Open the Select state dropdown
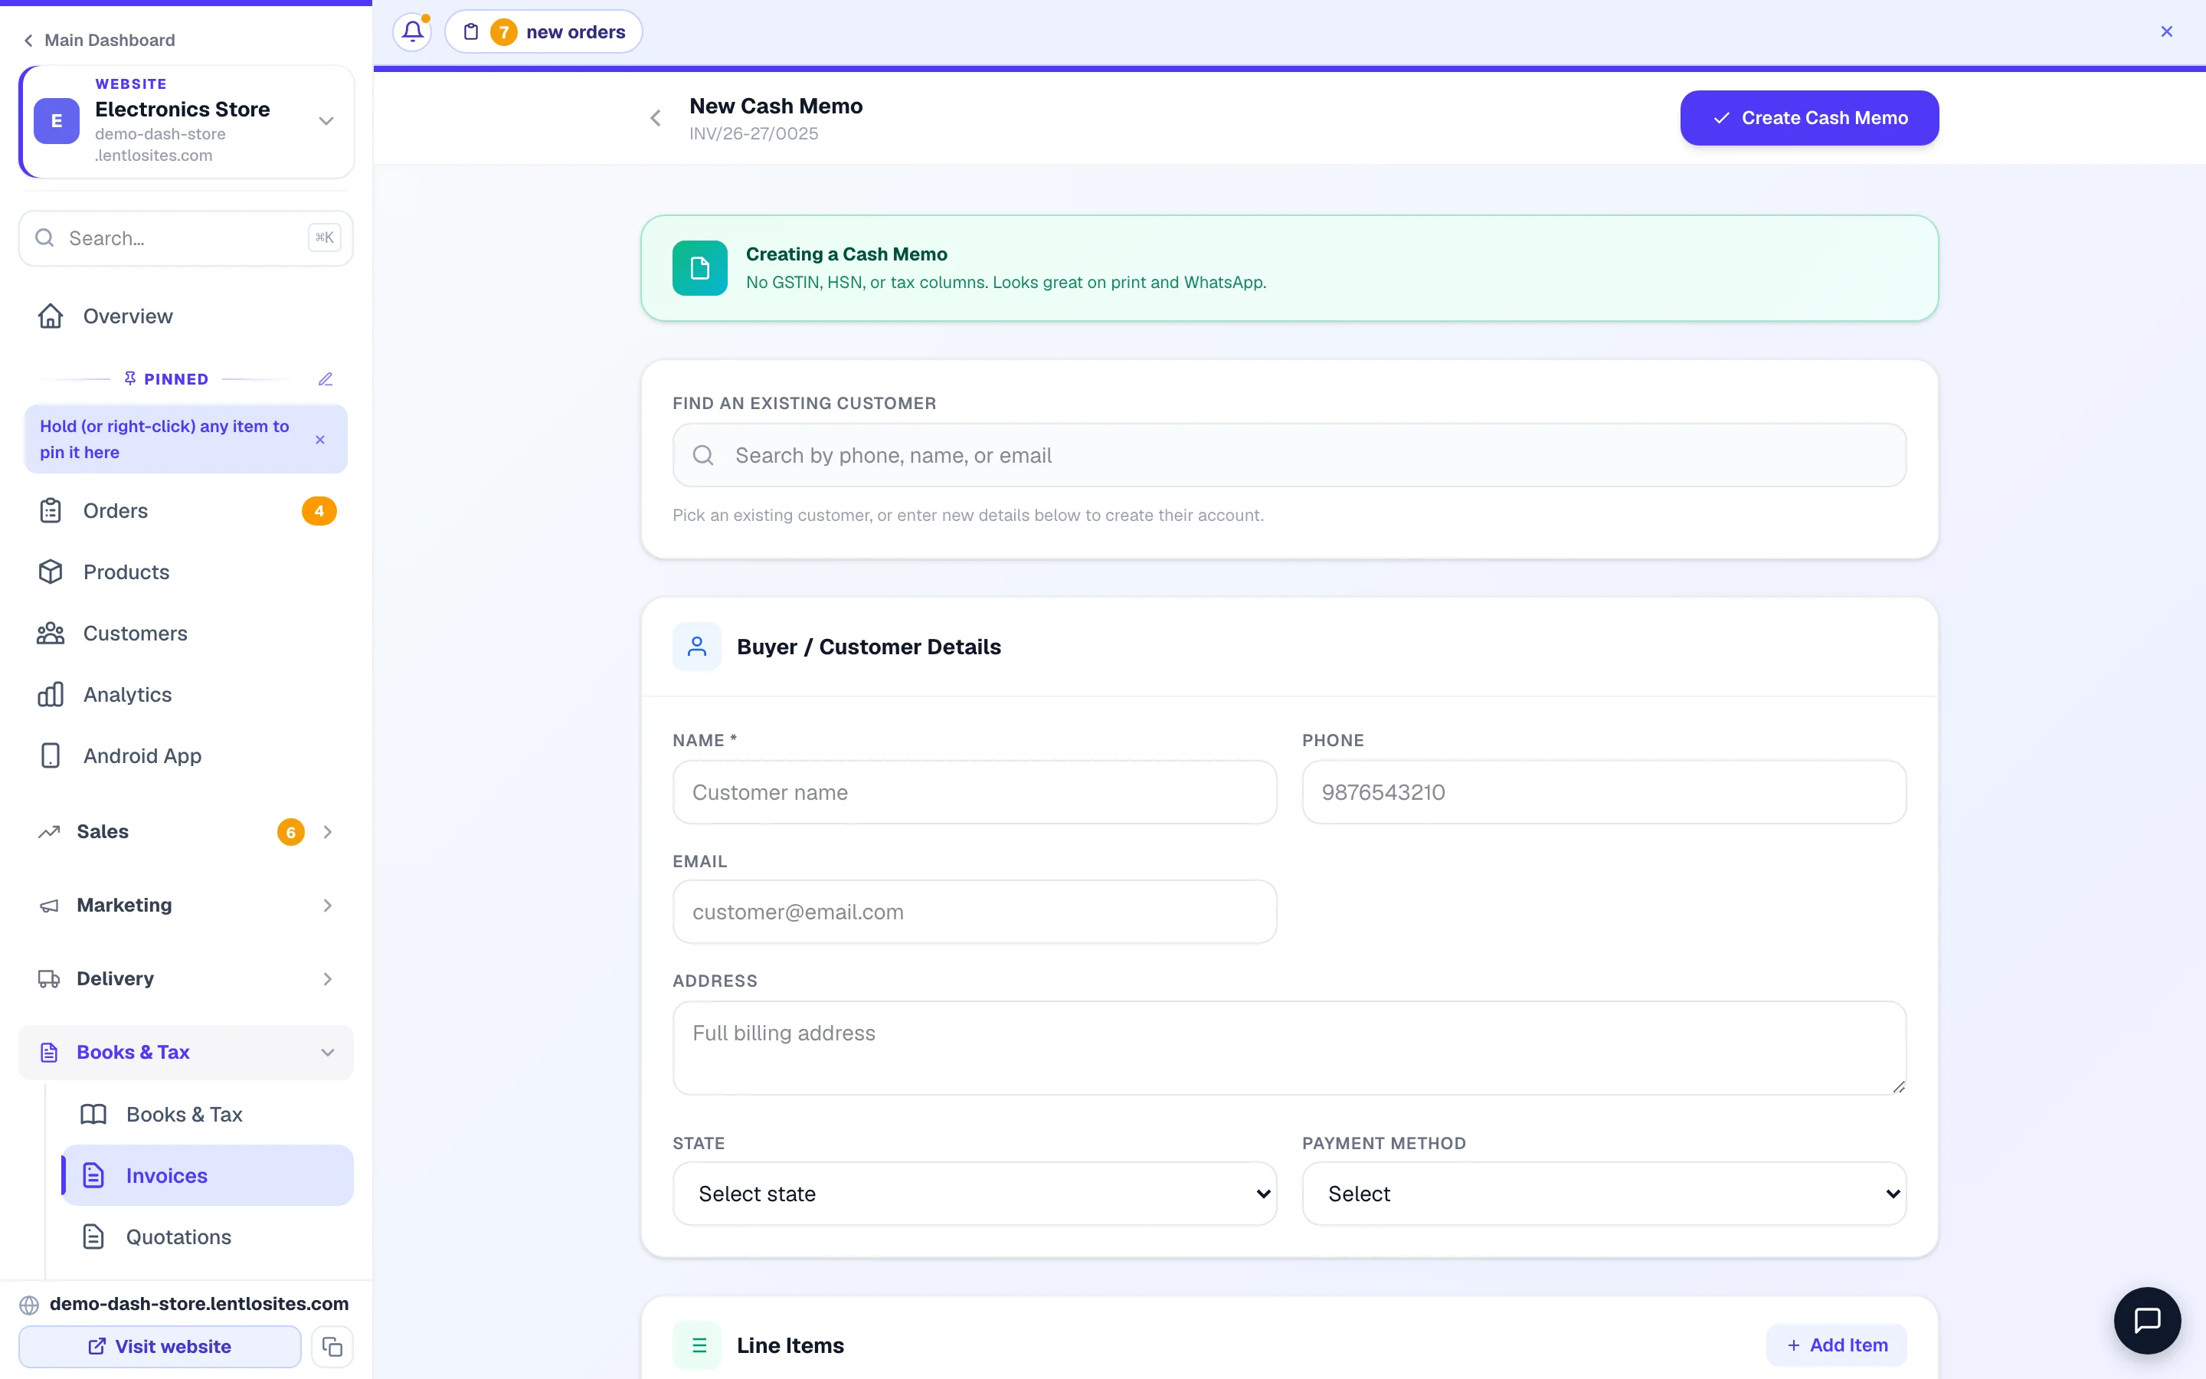The image size is (2206, 1379). click(x=974, y=1194)
